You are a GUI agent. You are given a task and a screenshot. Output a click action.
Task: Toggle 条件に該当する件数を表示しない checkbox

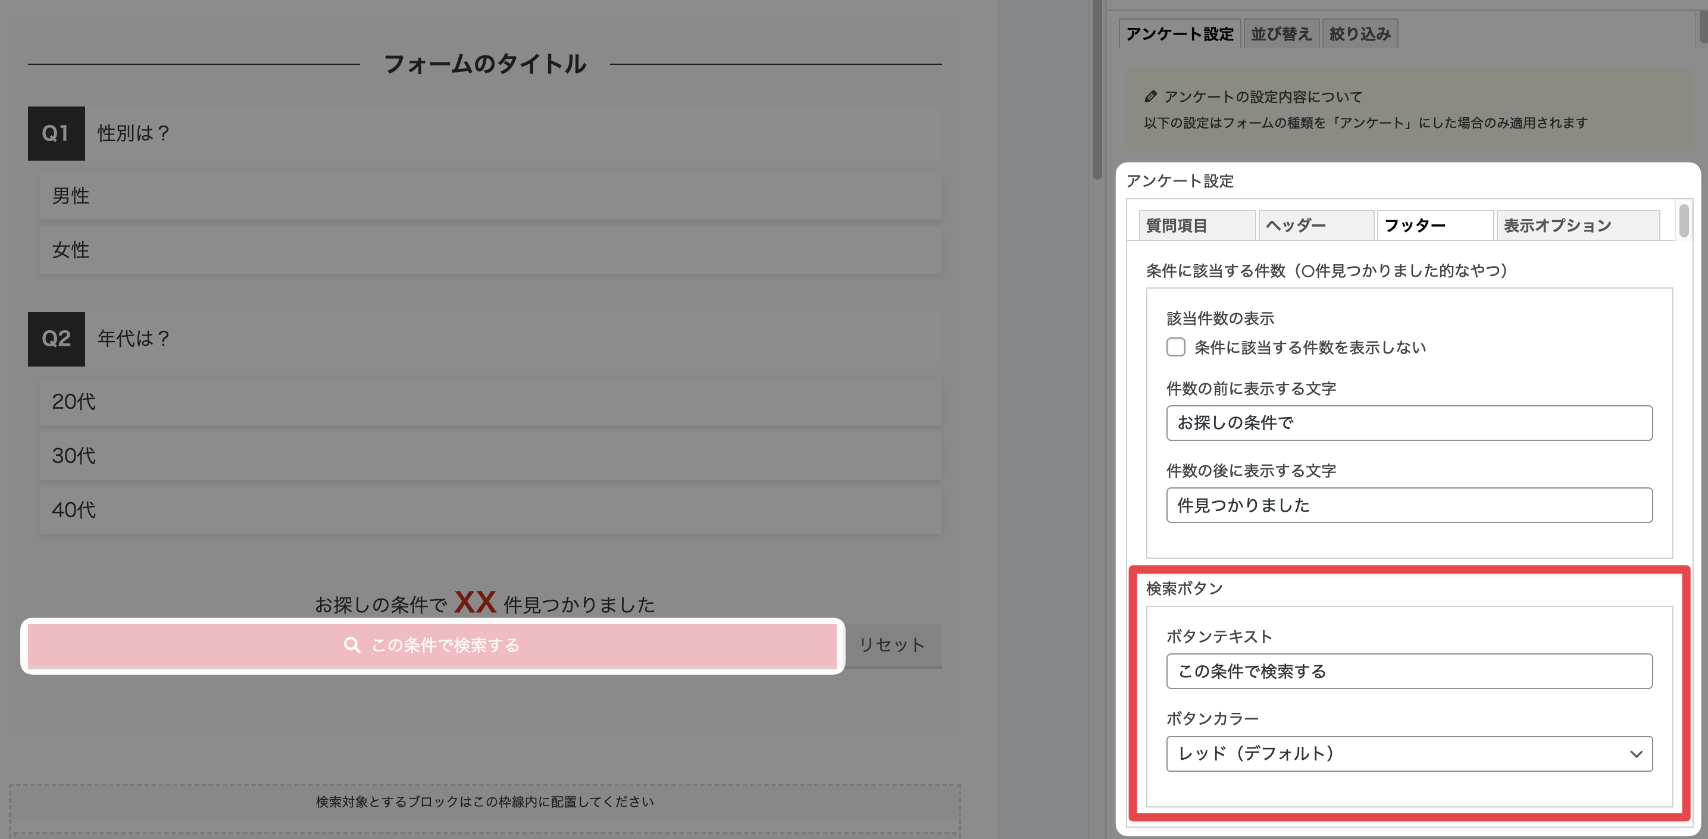tap(1175, 348)
